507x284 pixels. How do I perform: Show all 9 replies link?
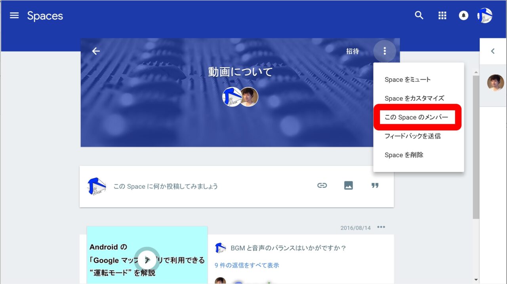[247, 265]
